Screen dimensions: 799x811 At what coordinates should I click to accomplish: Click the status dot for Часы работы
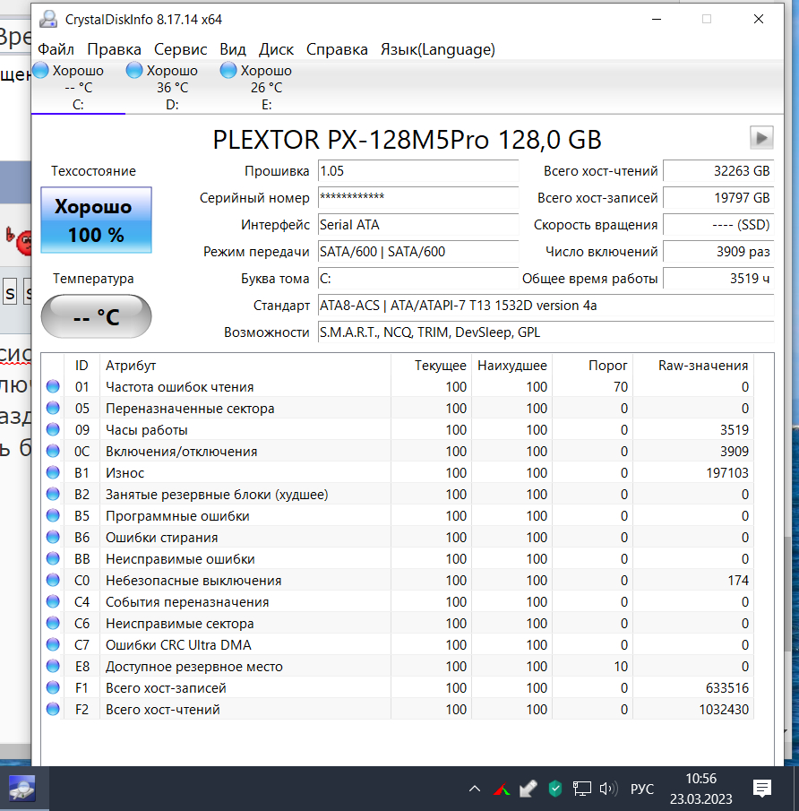53,429
